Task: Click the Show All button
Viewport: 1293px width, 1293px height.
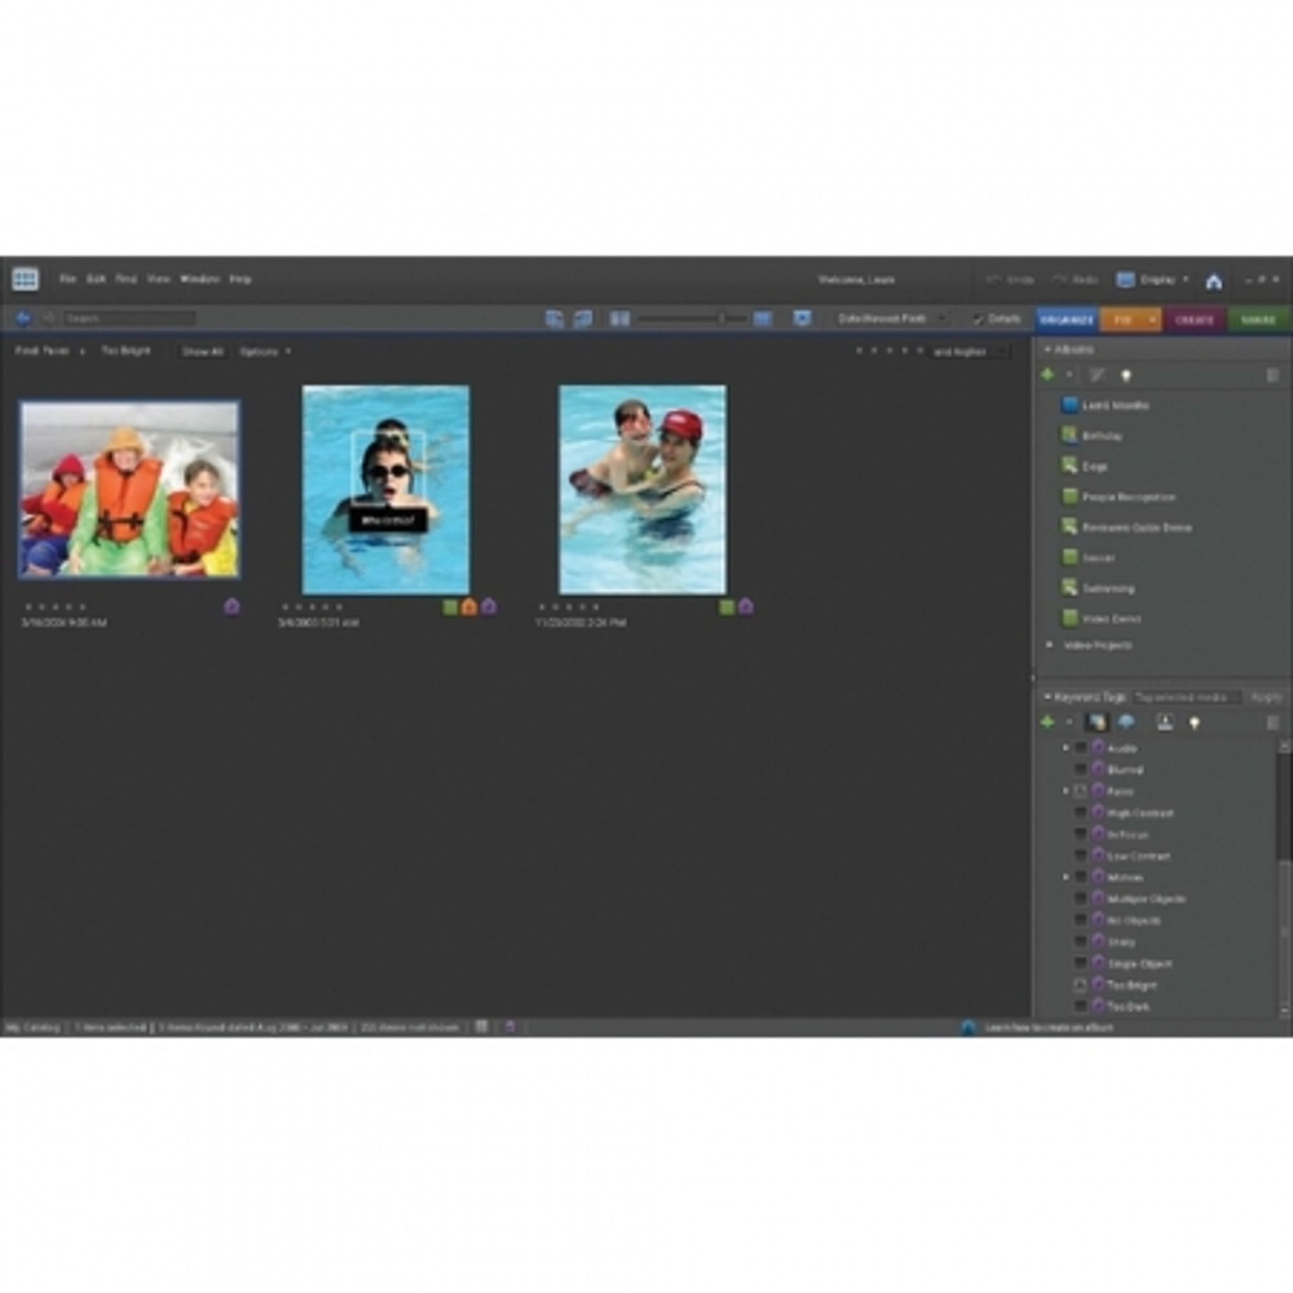Action: coord(202,350)
